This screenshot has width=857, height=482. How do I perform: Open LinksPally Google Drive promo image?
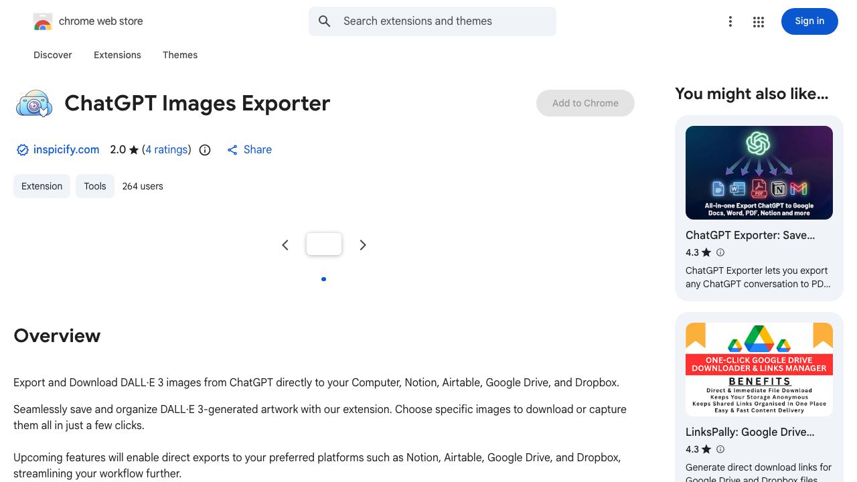coord(759,370)
